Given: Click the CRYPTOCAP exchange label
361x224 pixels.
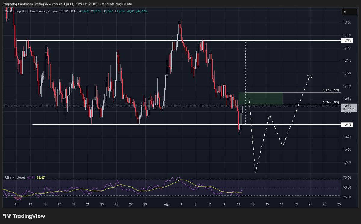Looking at the screenshot, I should [x=69, y=11].
